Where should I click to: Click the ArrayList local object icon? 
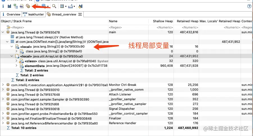pos(17,56)
